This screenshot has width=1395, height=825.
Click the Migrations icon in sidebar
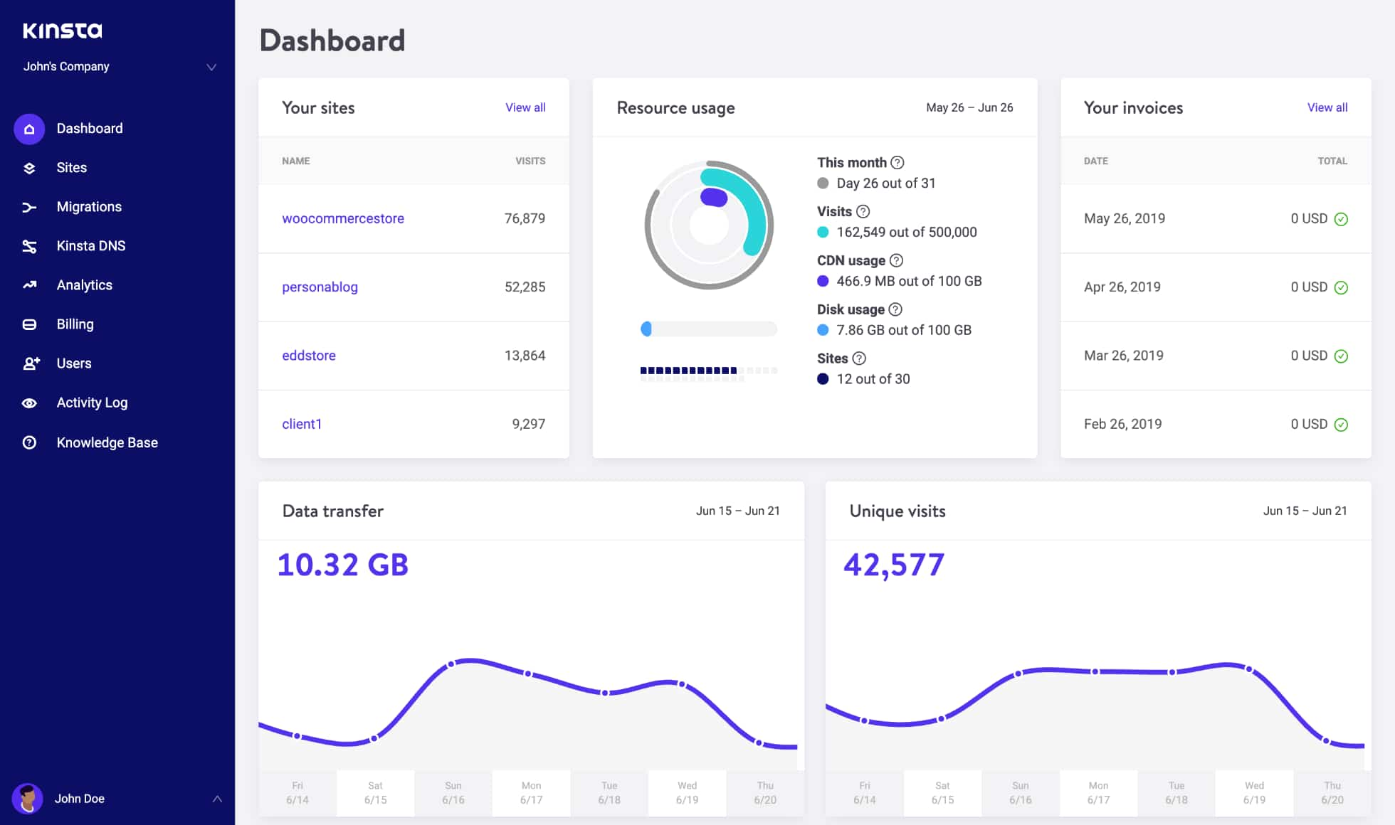pos(28,206)
